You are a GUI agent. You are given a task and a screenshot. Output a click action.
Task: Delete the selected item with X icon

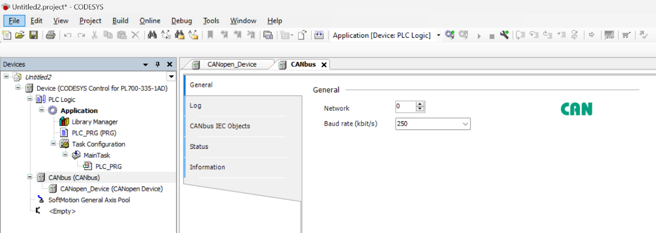click(x=135, y=35)
